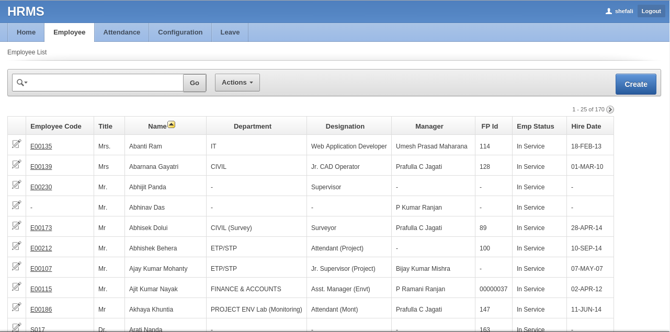Open employee code E00115 link
The image size is (670, 332).
click(41, 289)
